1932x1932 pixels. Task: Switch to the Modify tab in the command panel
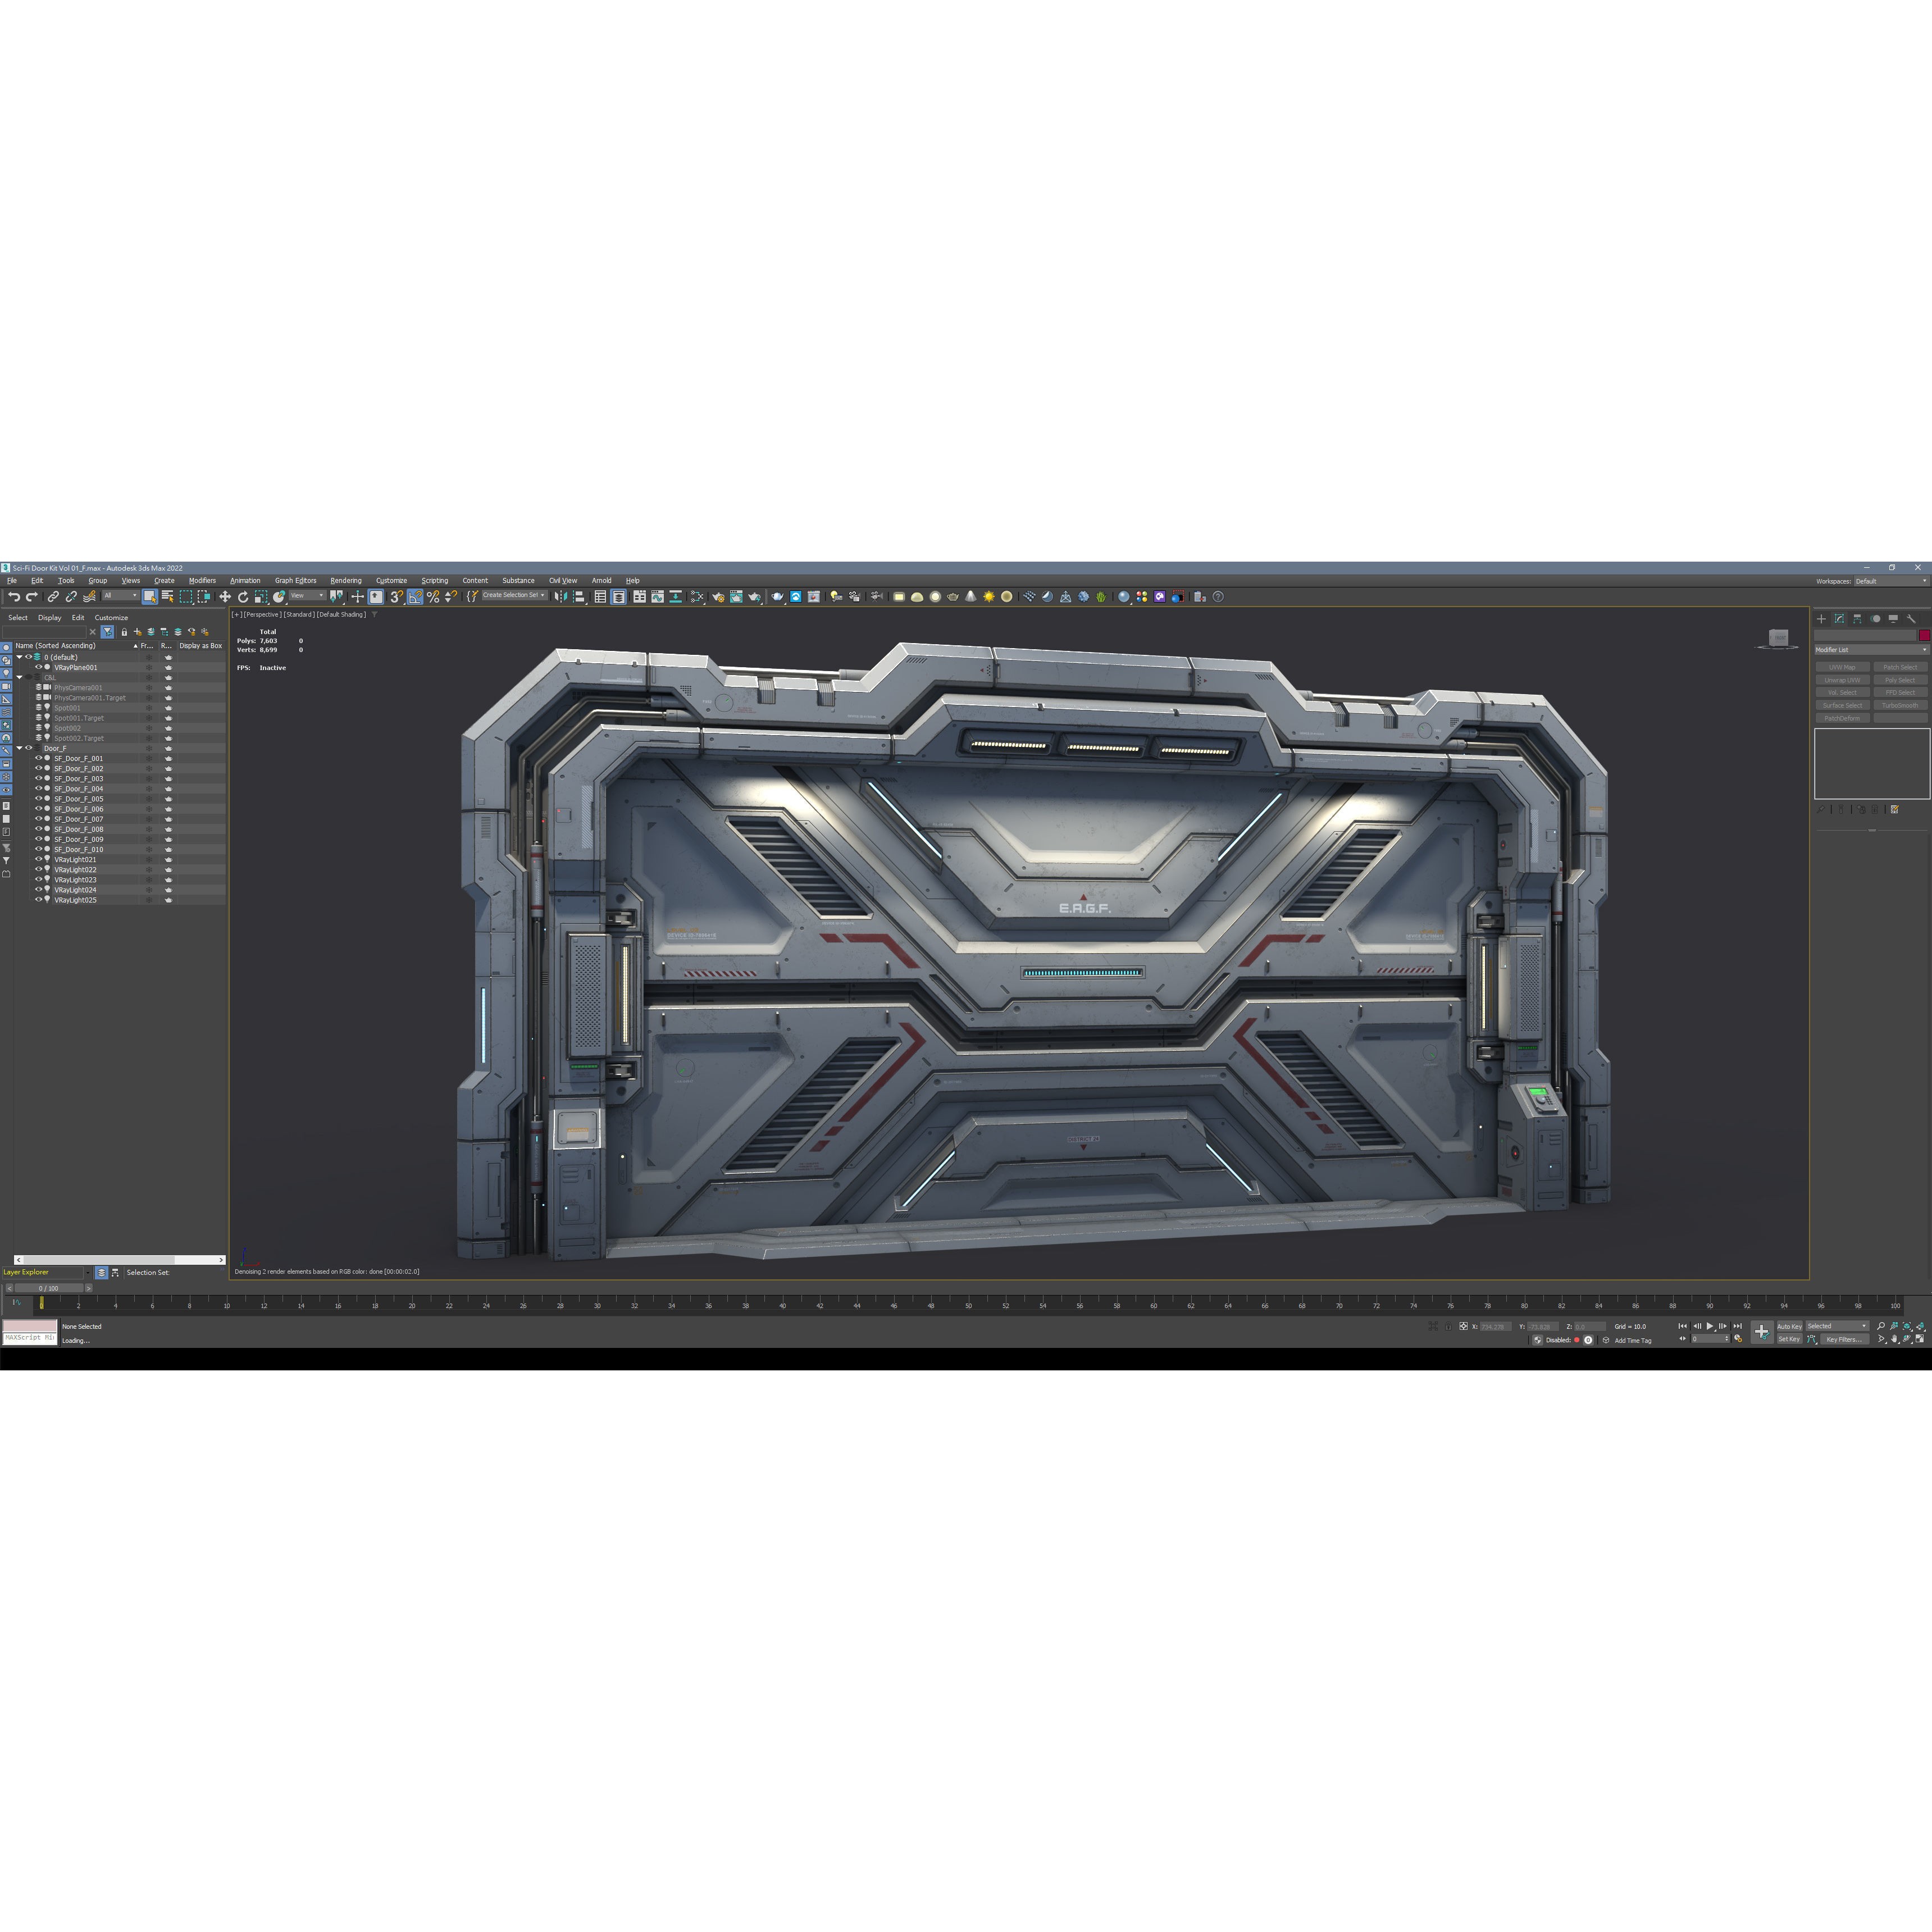[x=1839, y=619]
